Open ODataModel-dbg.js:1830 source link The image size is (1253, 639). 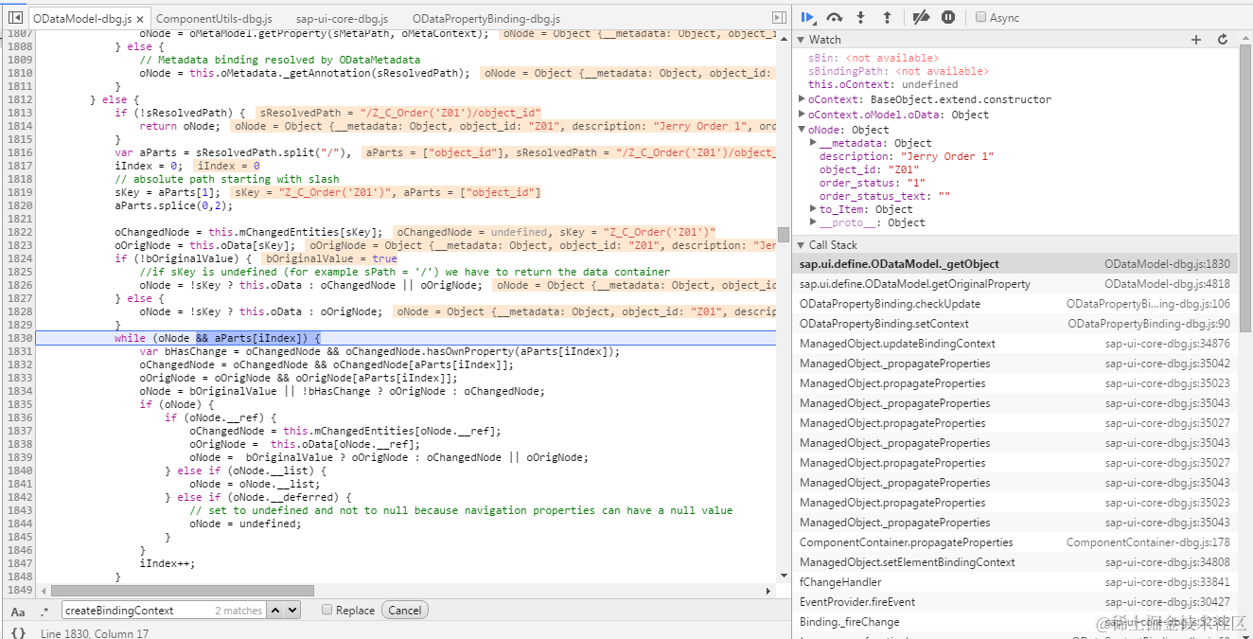1167,264
